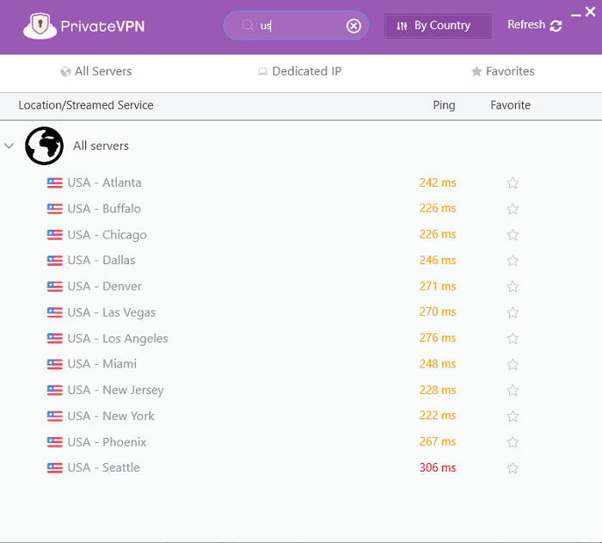This screenshot has width=602, height=543.
Task: Choose the USA - Los Angeles server
Action: point(118,338)
